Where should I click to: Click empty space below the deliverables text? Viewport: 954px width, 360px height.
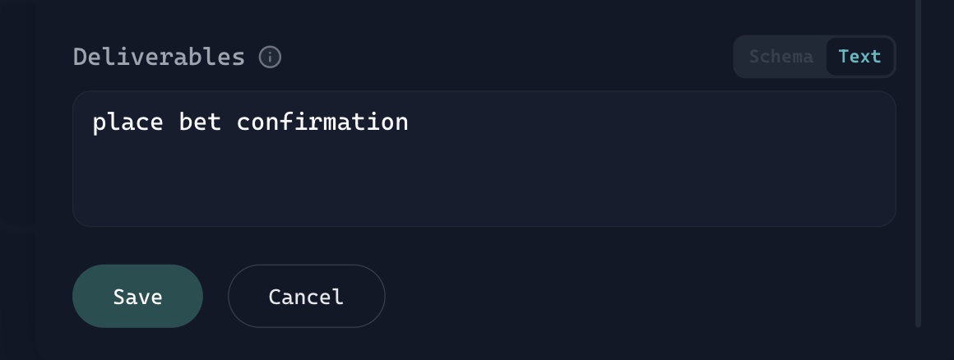pos(484,185)
